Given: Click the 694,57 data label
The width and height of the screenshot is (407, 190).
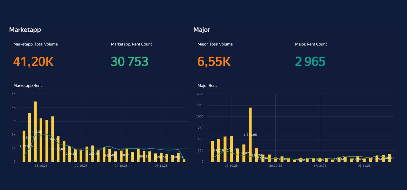Looking at the screenshot, I should [161, 157].
